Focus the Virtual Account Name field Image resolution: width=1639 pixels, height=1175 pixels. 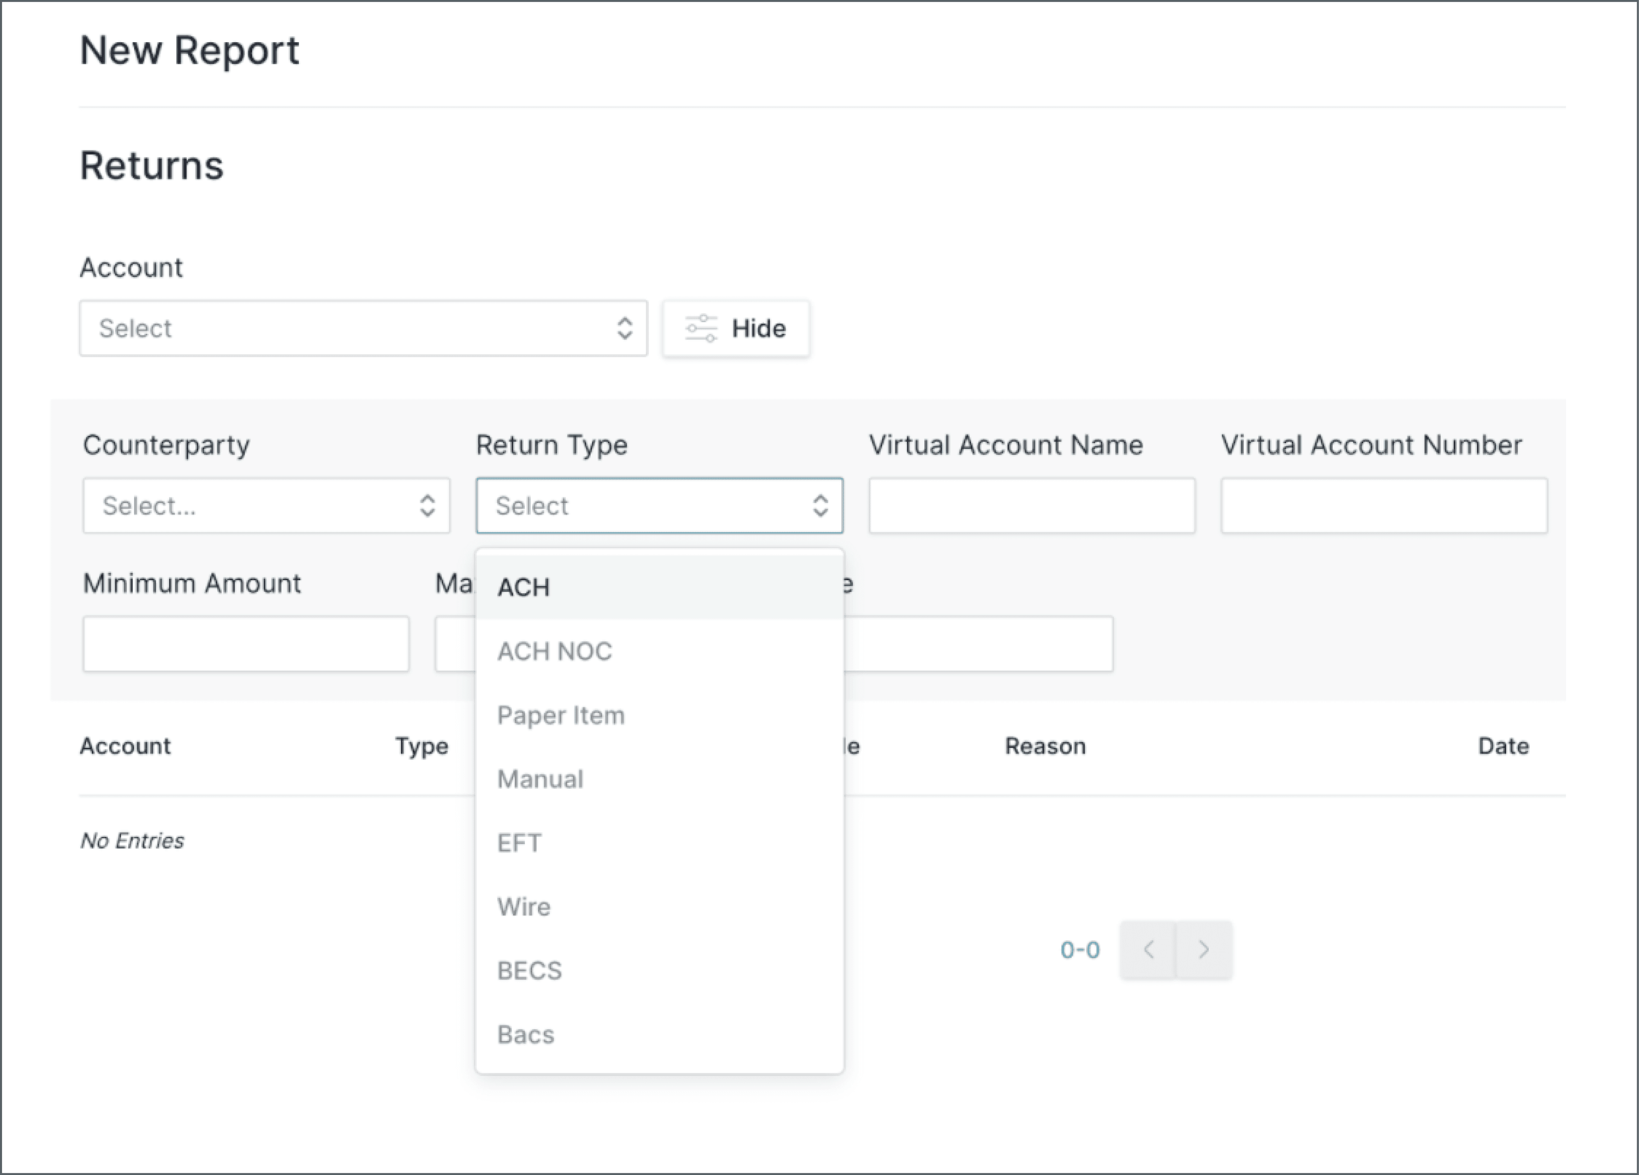[x=1031, y=505]
